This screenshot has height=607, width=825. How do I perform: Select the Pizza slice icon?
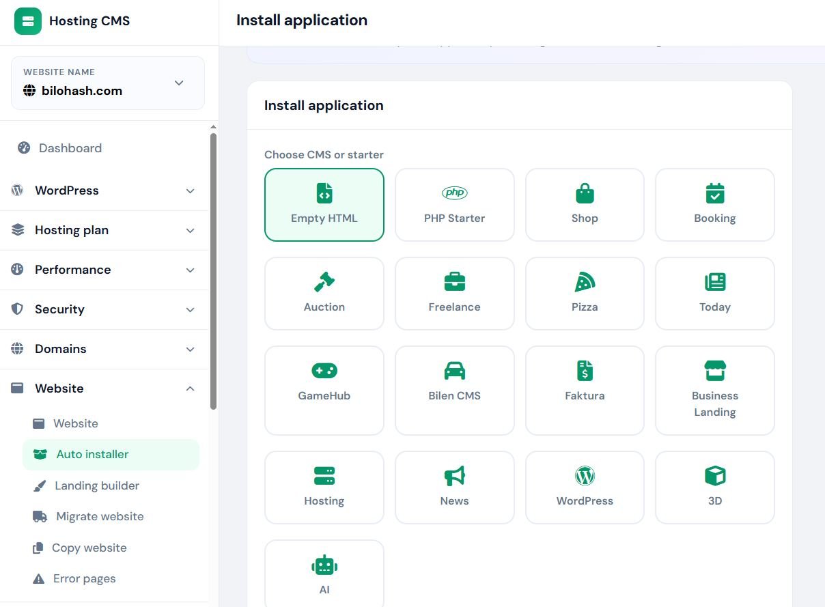[x=585, y=282]
